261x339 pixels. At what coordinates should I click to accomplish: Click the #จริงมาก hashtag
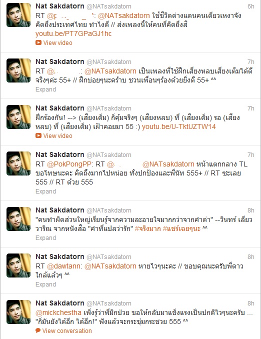point(147,228)
